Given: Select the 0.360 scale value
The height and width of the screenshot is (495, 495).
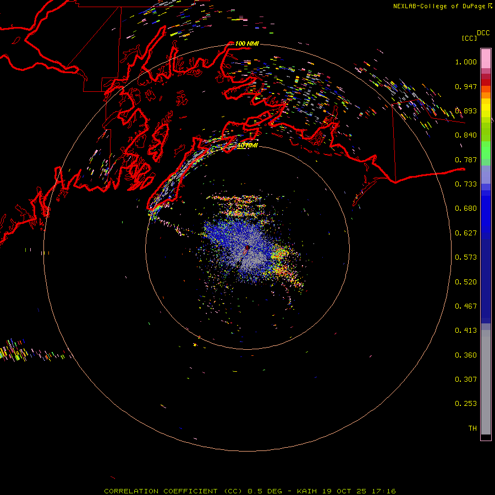Looking at the screenshot, I should tap(466, 355).
